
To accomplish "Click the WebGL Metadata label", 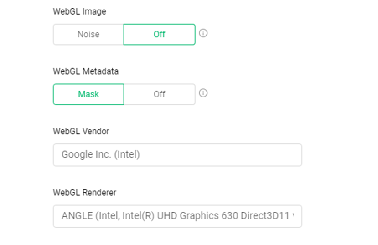I will click(x=86, y=71).
